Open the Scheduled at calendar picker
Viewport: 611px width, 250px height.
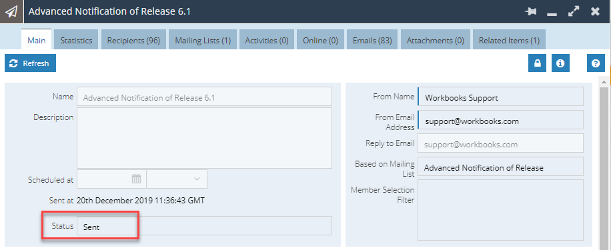(136, 179)
